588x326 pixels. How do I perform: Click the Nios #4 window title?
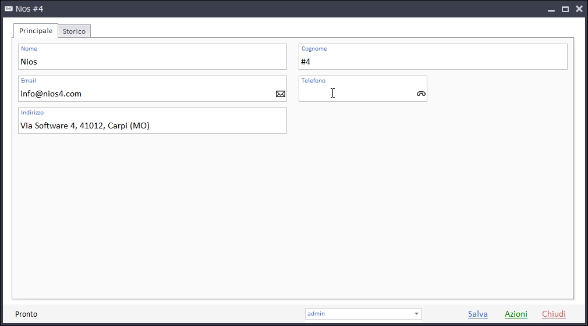pyautogui.click(x=29, y=9)
